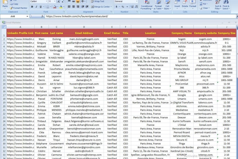Align text right
This screenshot has width=238, height=159.
78,7
